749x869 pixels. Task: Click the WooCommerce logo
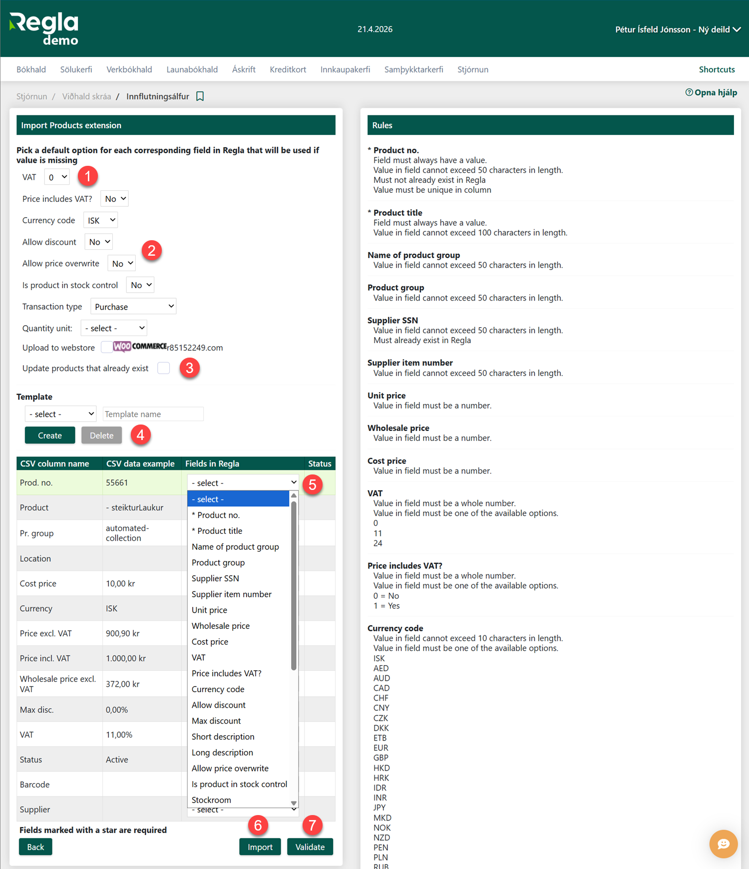140,347
